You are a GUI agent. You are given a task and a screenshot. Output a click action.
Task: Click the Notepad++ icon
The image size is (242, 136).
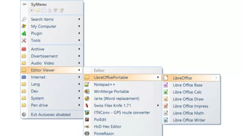coord(87,84)
